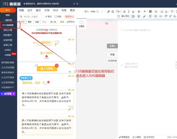Click the 换一批 refresh button

(53, 22)
